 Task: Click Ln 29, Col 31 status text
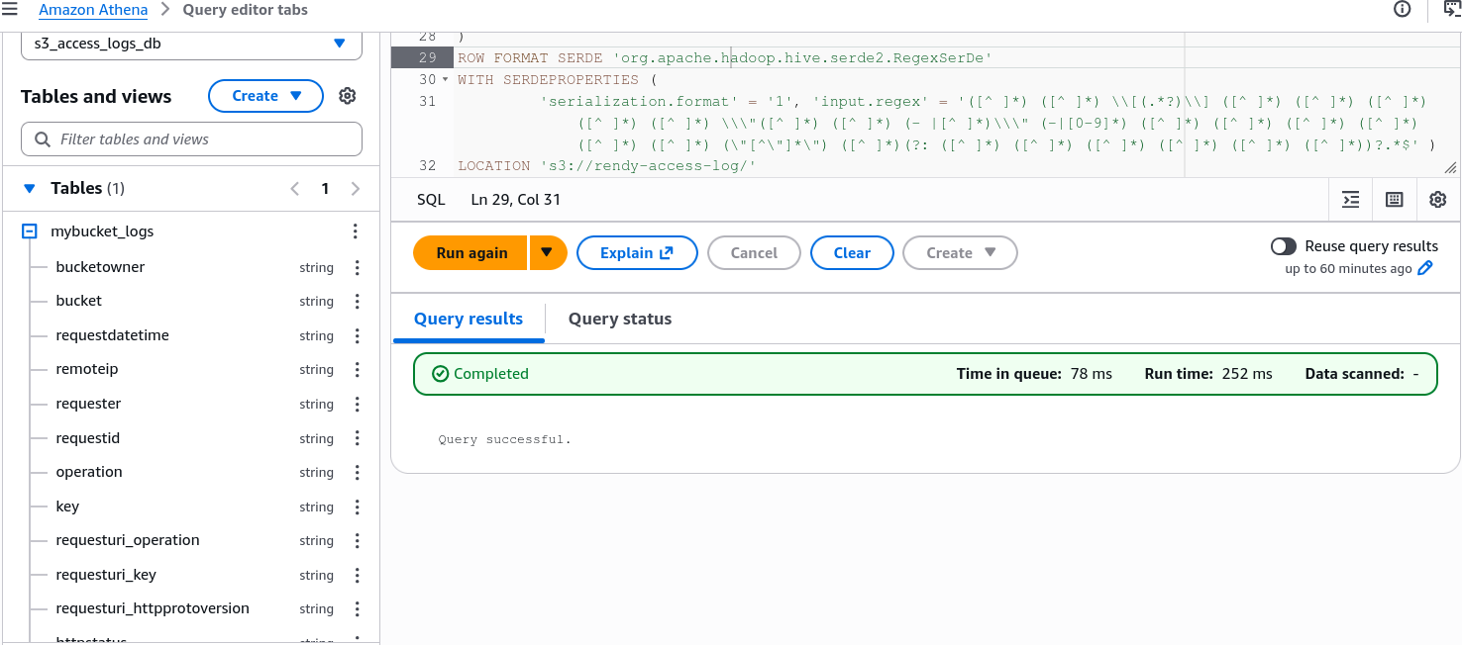coord(516,200)
